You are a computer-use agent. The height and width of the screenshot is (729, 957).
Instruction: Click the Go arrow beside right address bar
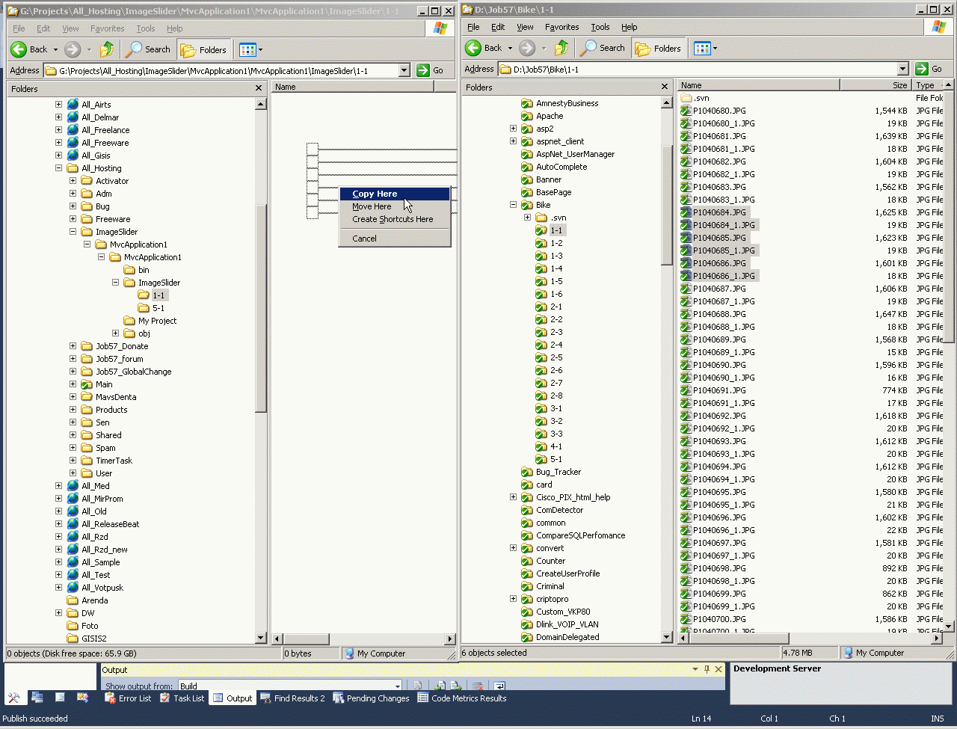coord(922,69)
